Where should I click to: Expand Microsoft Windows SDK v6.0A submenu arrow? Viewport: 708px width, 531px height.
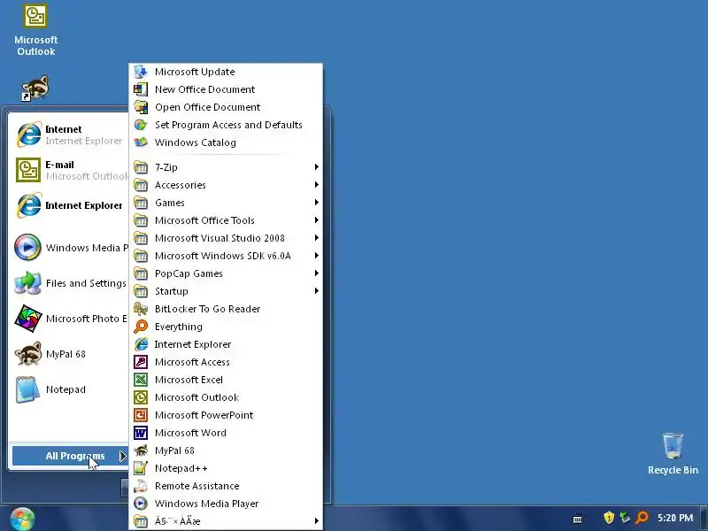(x=317, y=256)
